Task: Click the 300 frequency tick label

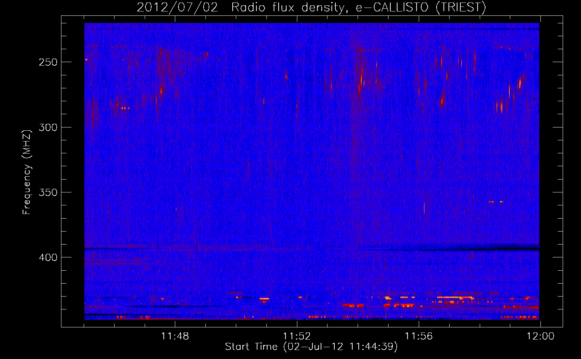Action: [x=48, y=127]
